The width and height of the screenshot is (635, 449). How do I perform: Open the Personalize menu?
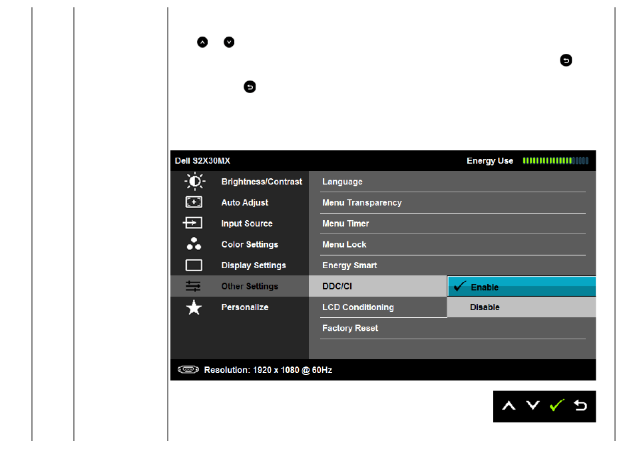(240, 307)
